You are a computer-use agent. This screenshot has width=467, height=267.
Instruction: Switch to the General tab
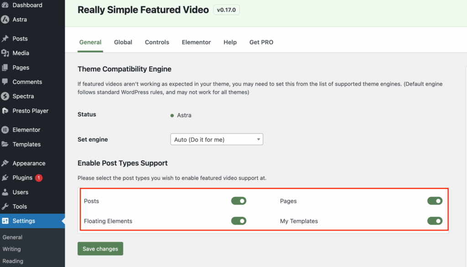[x=90, y=42]
